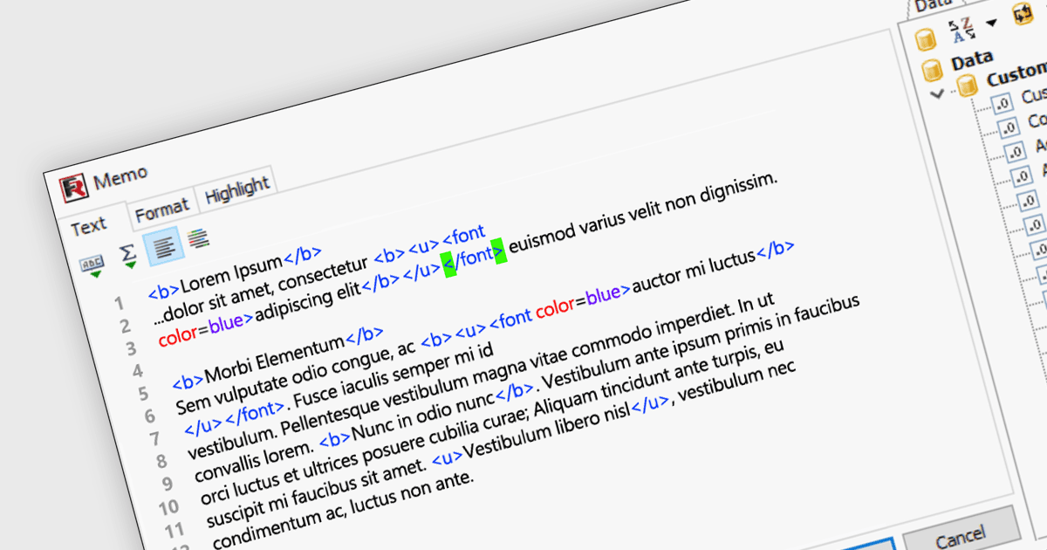Toggle the Word Wrap lines icon
1047x550 pixels.
162,247
